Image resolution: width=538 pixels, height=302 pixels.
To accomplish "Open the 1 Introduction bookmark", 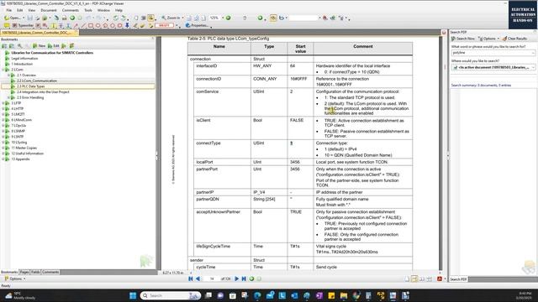I will (22, 64).
